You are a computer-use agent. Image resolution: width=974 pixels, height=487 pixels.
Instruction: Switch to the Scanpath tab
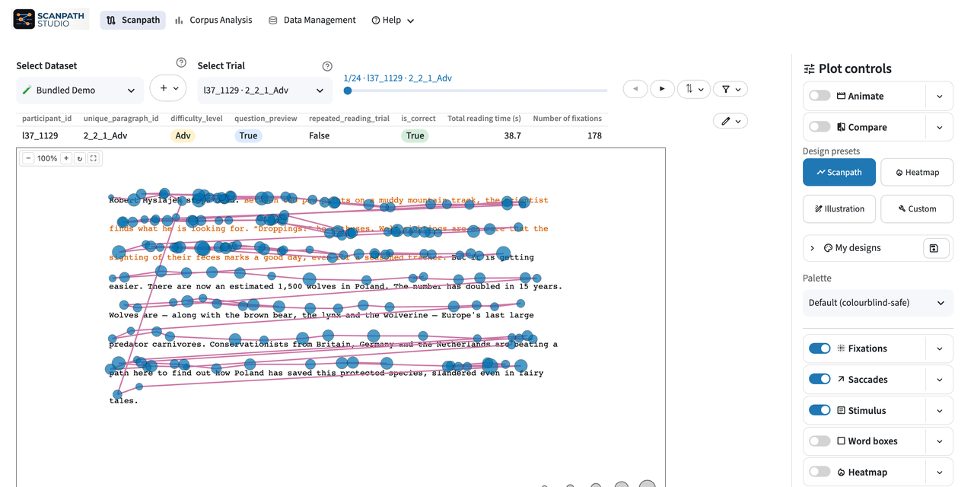[x=133, y=20]
